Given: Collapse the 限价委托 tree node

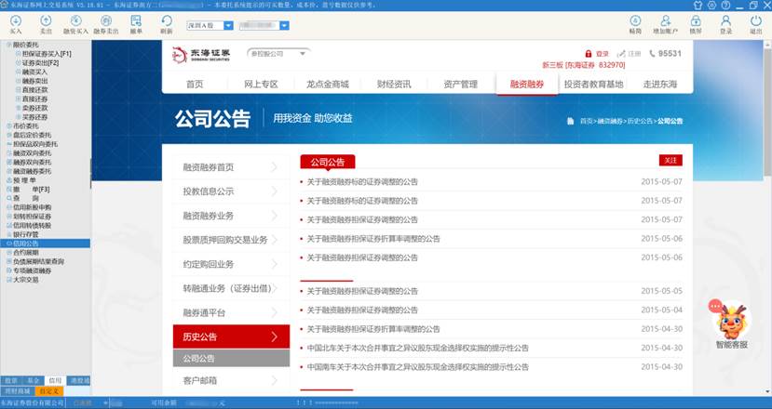Looking at the screenshot, I should [x=8, y=45].
